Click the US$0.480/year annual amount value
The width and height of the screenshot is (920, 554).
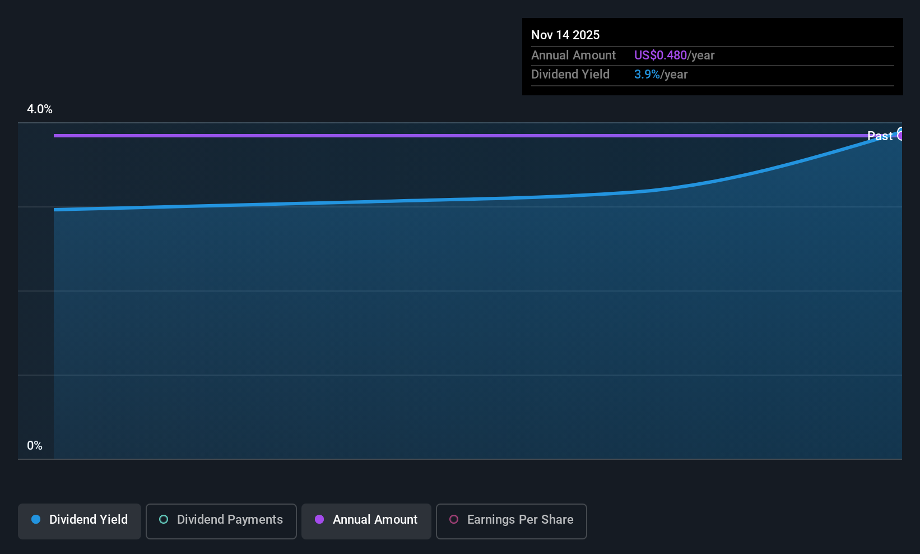coord(674,55)
